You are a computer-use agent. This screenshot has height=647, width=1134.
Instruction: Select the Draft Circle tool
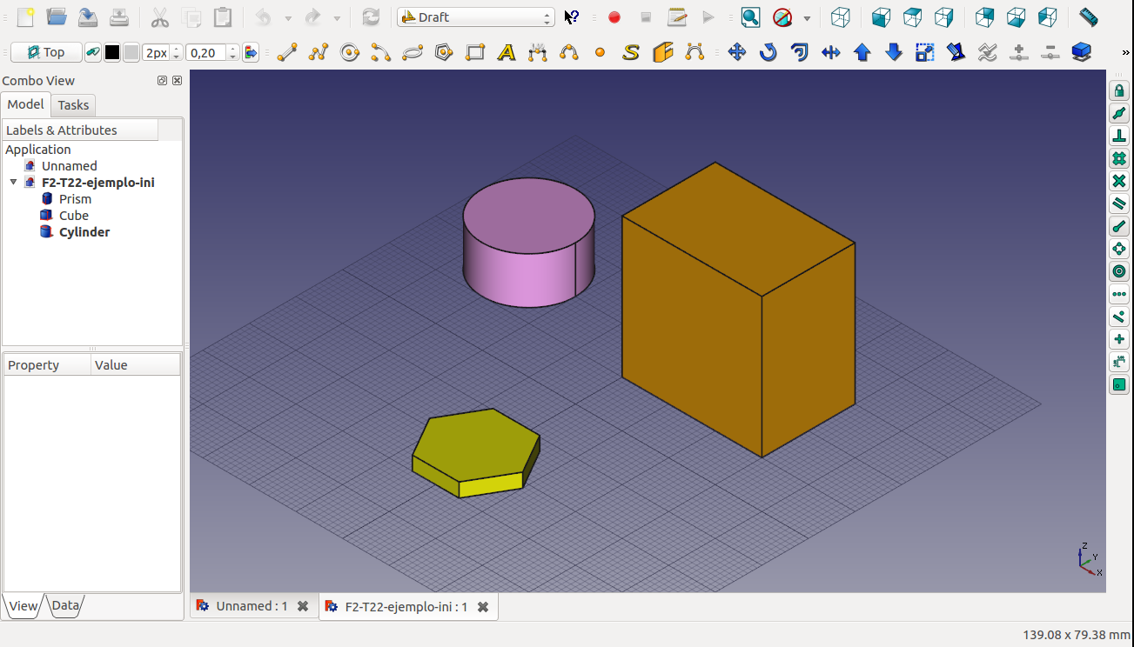point(350,53)
